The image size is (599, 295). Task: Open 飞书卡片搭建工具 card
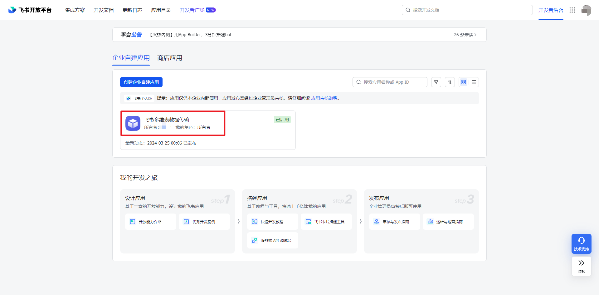pos(326,222)
